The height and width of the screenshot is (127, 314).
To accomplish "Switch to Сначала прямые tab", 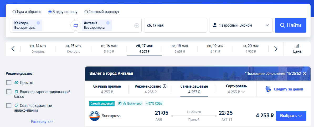I will (107, 89).
